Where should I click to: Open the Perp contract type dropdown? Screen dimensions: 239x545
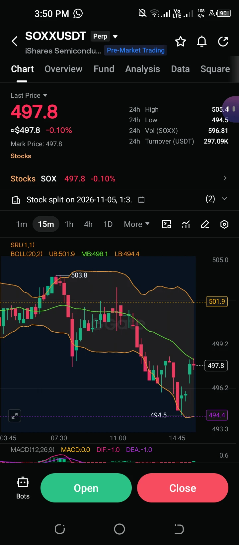(x=104, y=37)
